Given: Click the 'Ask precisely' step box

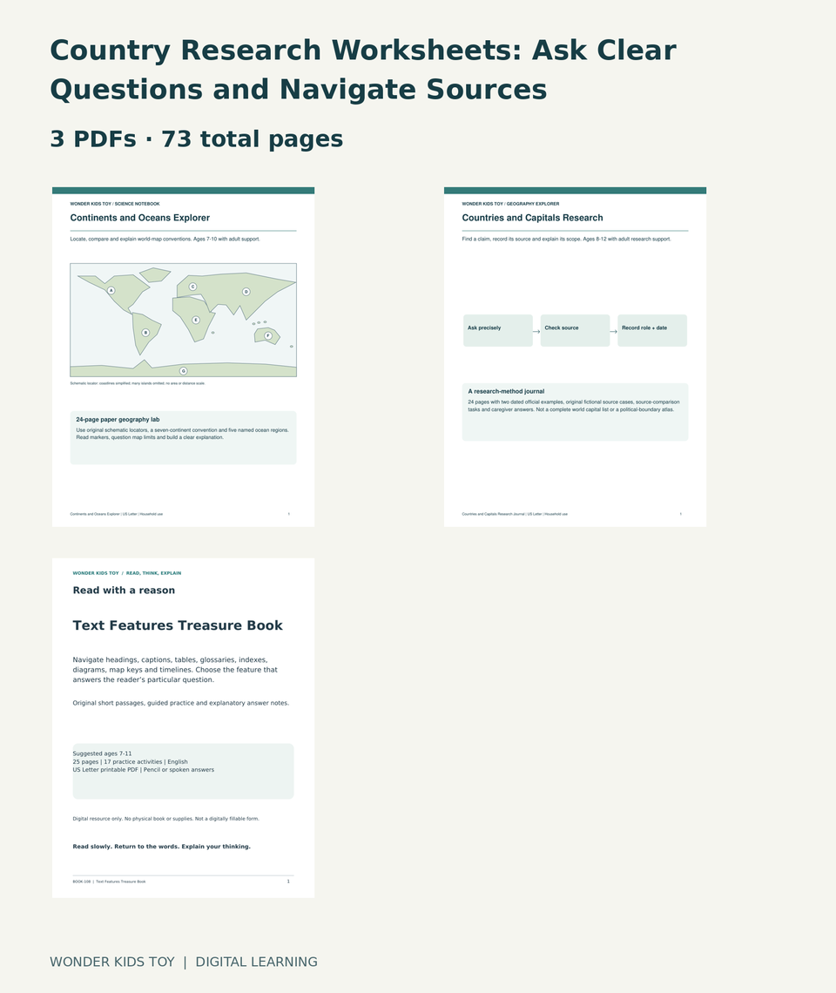Looking at the screenshot, I should click(498, 330).
